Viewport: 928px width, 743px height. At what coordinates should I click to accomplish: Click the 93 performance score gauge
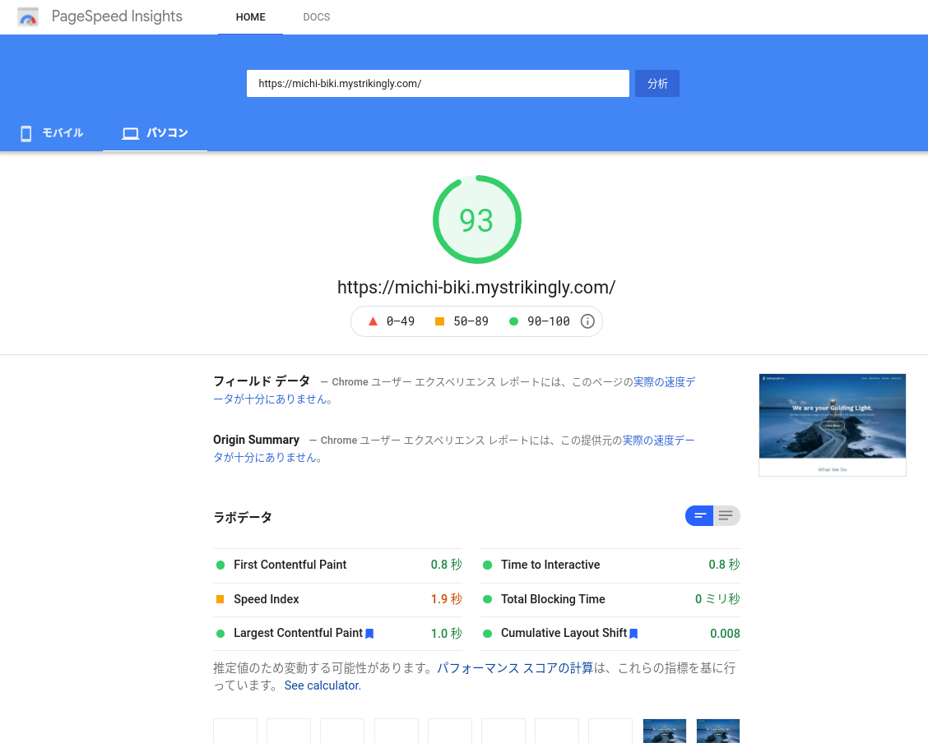pyautogui.click(x=476, y=219)
